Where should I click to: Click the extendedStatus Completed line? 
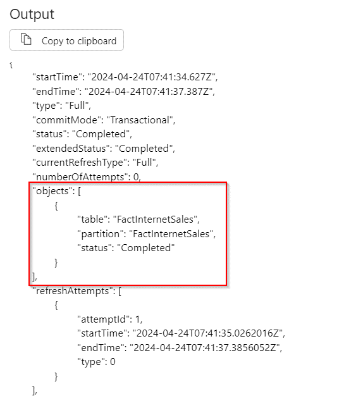[x=104, y=149]
